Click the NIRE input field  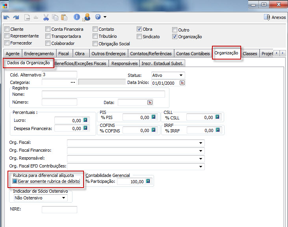coord(59,209)
